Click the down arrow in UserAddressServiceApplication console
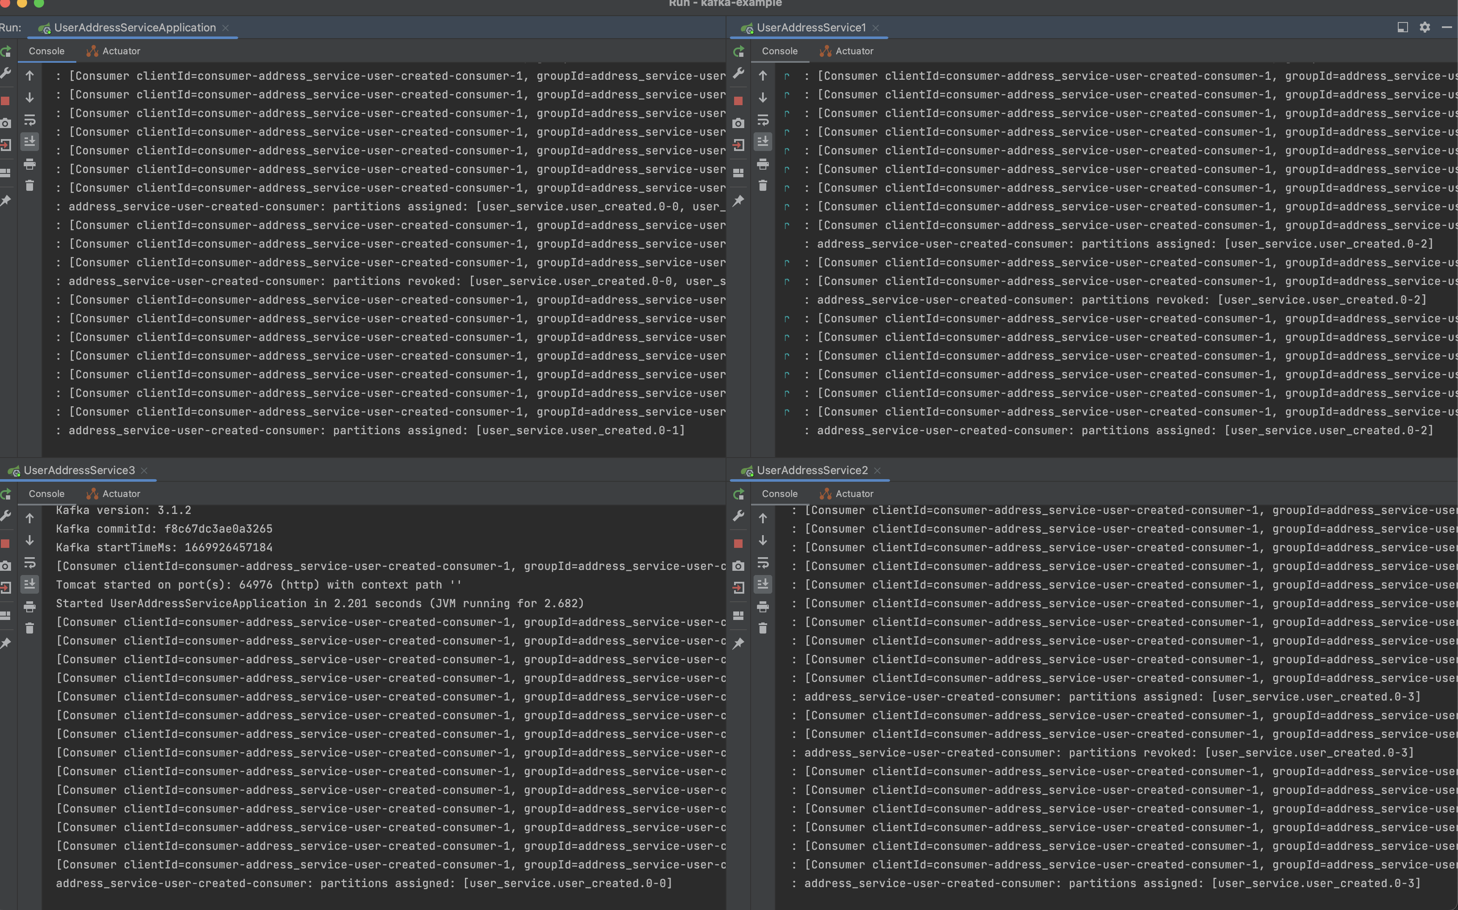1458x910 pixels. tap(30, 98)
